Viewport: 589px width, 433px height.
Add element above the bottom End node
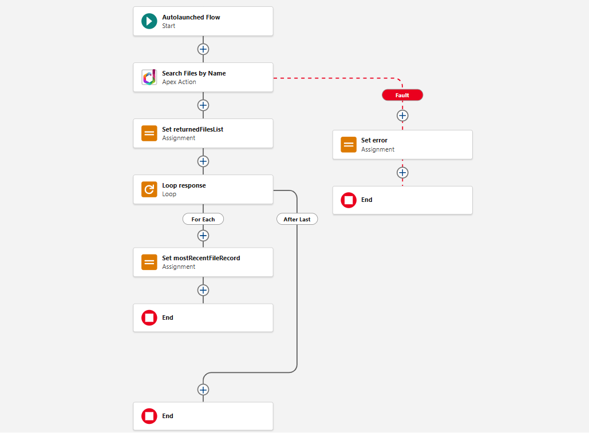tap(203, 390)
